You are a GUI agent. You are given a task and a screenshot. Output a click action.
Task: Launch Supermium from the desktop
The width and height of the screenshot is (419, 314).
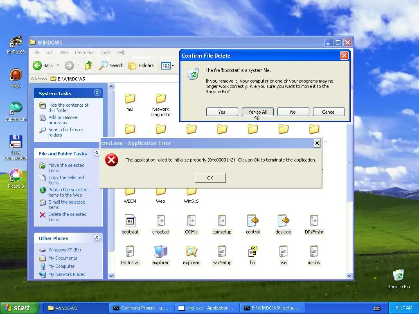[16, 112]
